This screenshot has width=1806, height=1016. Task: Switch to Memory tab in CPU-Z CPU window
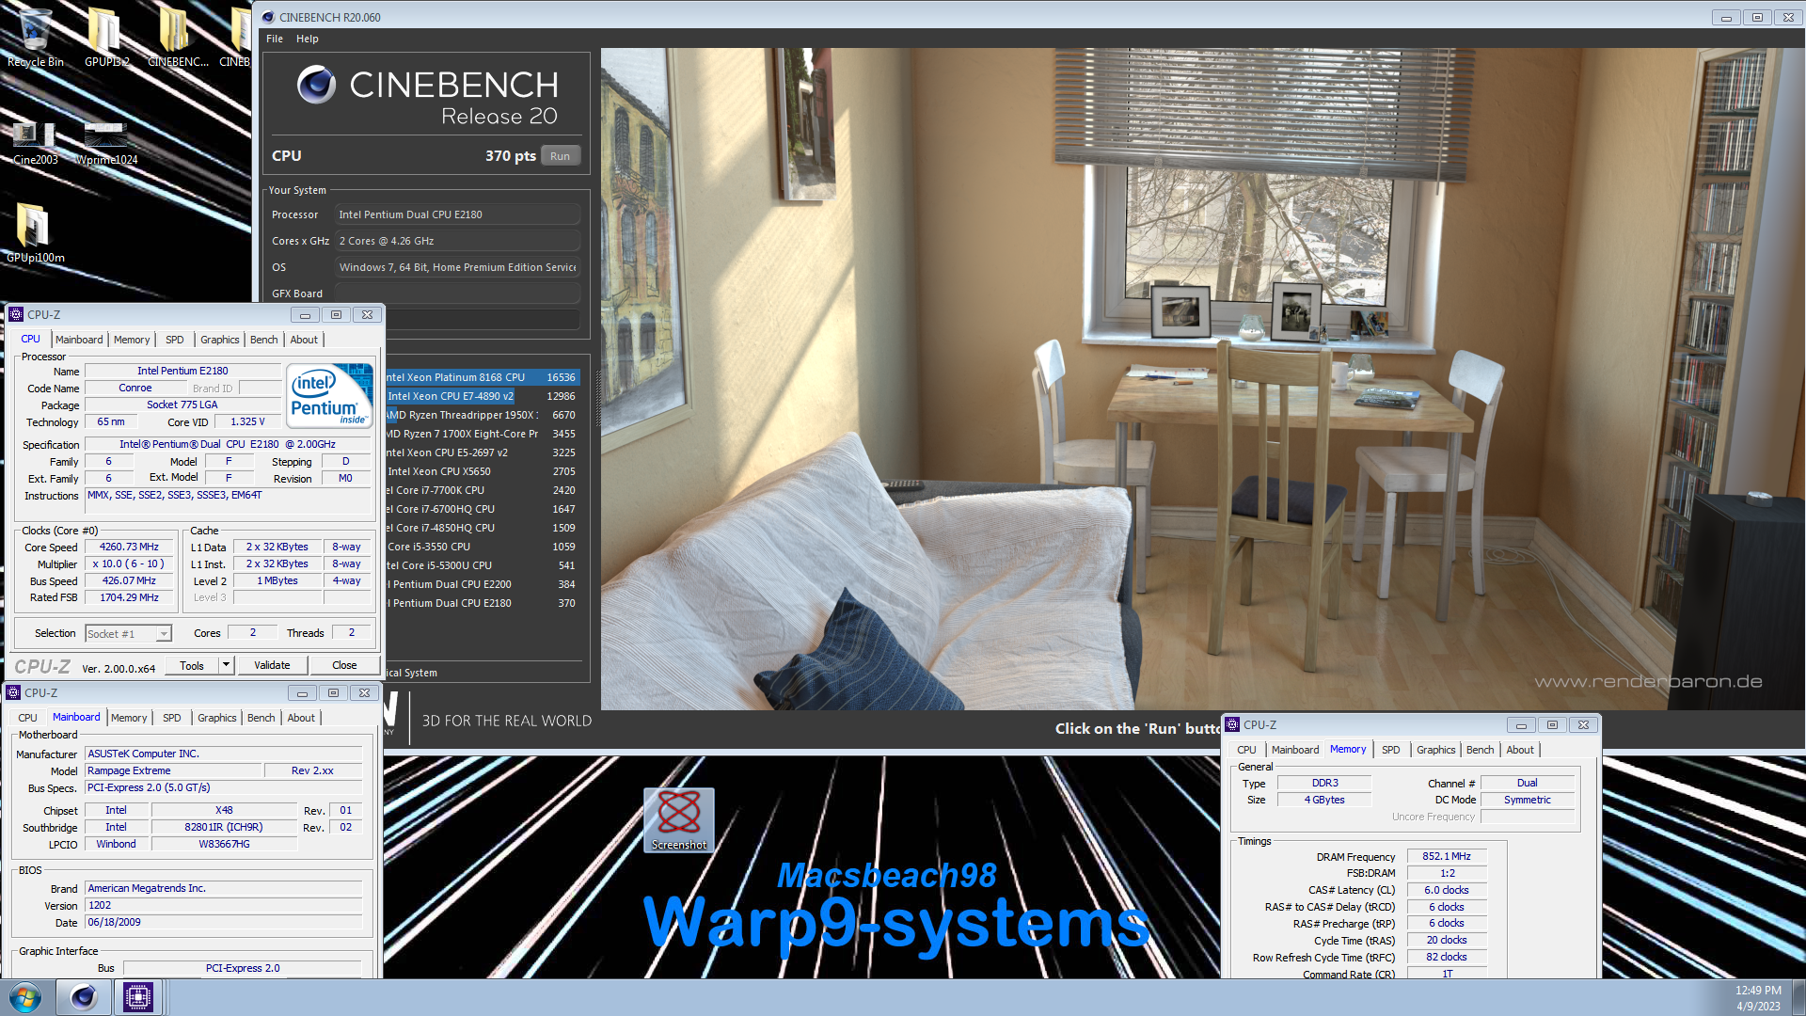click(x=132, y=340)
